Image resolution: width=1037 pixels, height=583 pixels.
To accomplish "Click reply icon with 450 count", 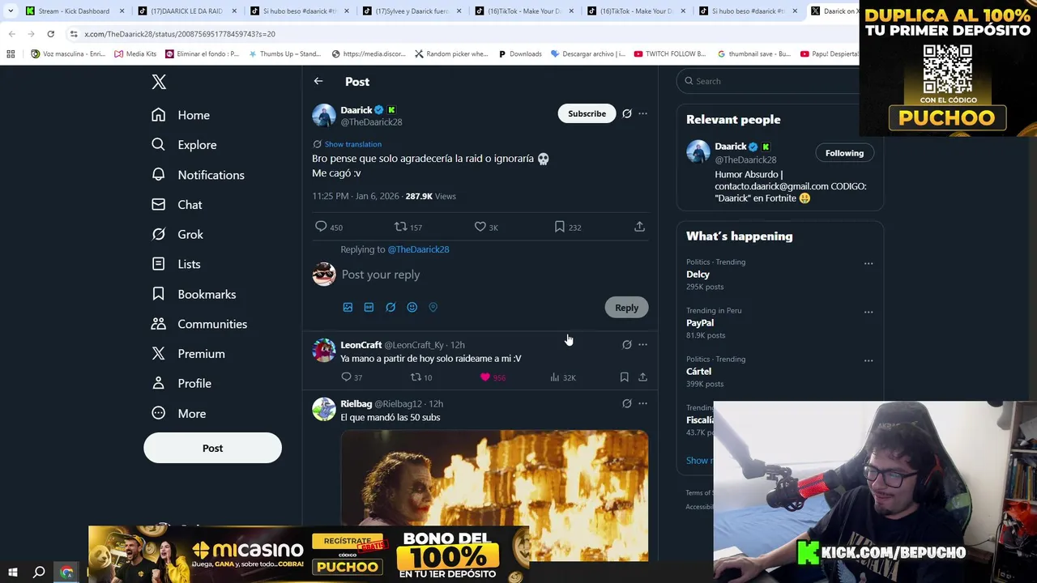I will (x=321, y=227).
